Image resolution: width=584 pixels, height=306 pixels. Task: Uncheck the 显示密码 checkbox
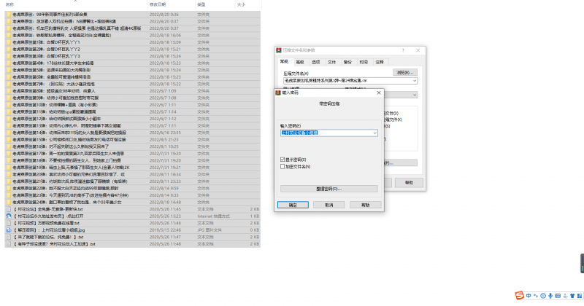pos(282,159)
